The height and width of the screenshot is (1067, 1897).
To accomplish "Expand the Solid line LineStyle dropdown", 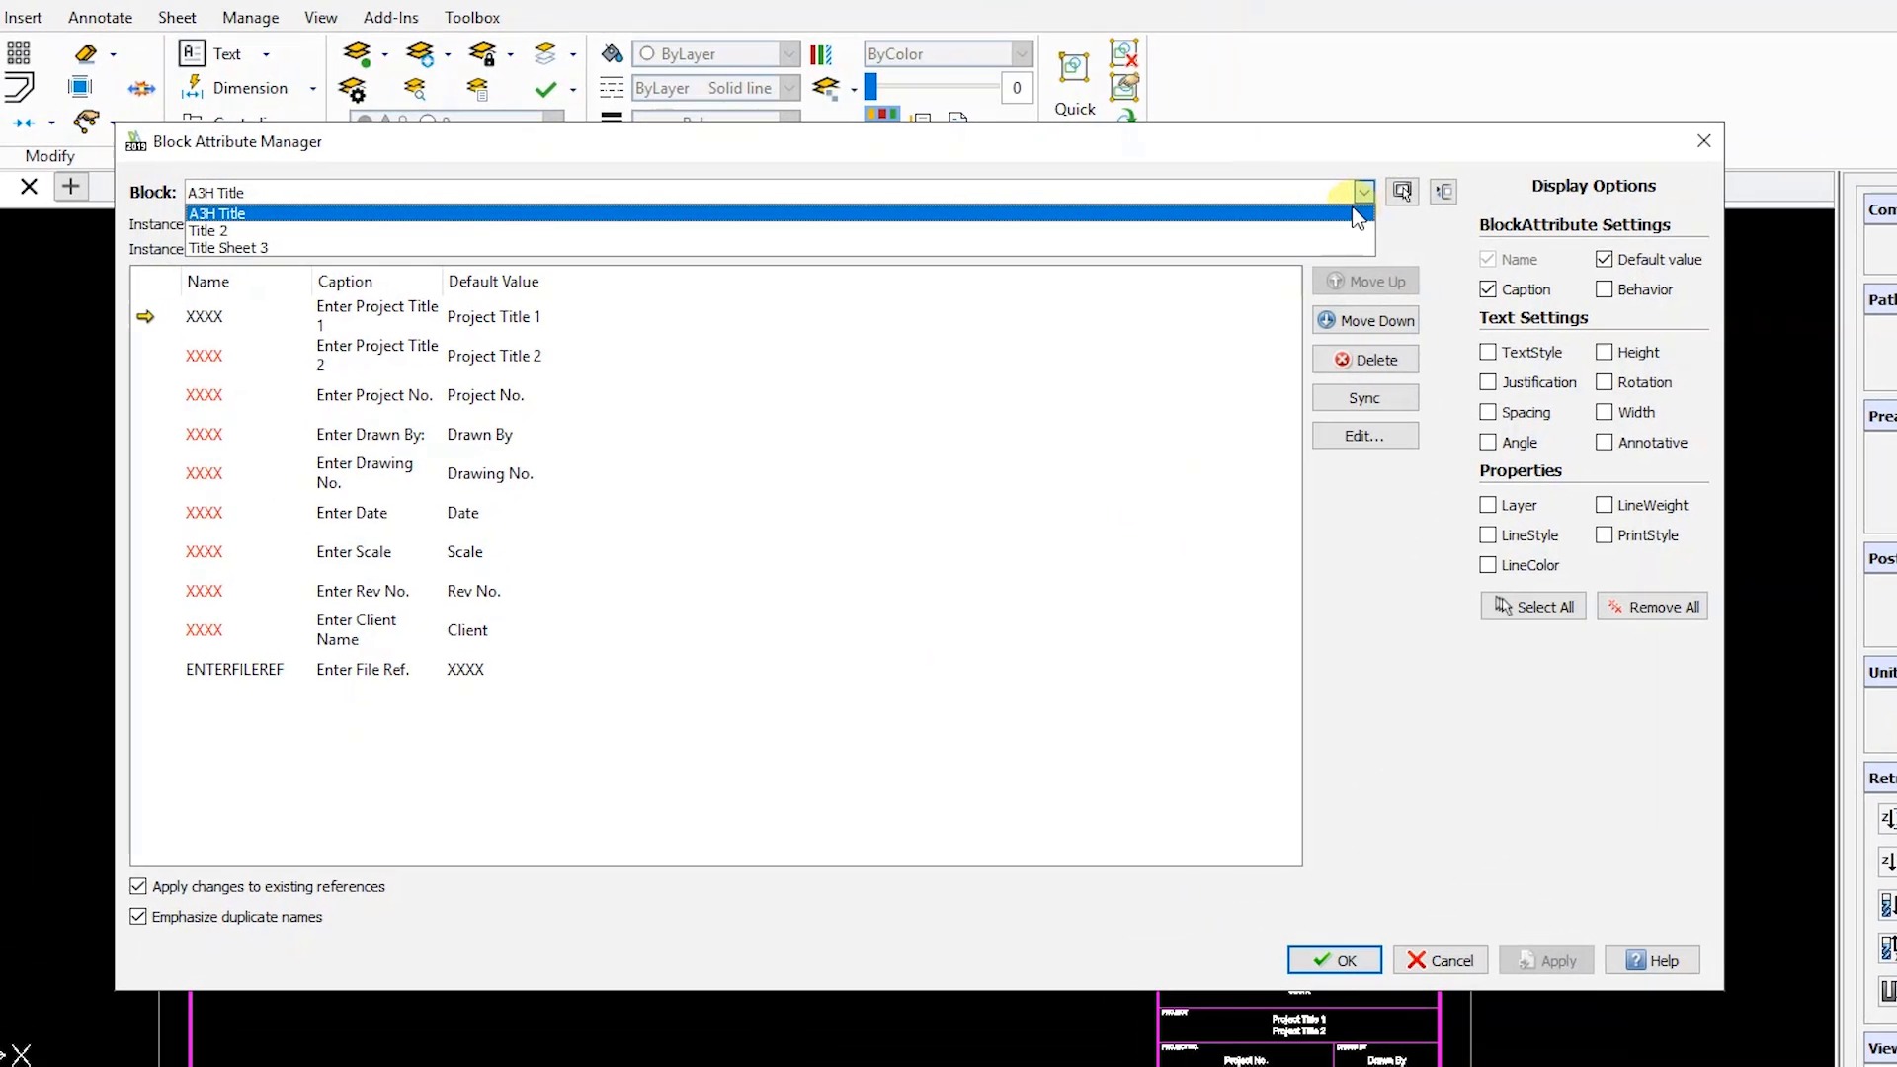I will point(788,88).
